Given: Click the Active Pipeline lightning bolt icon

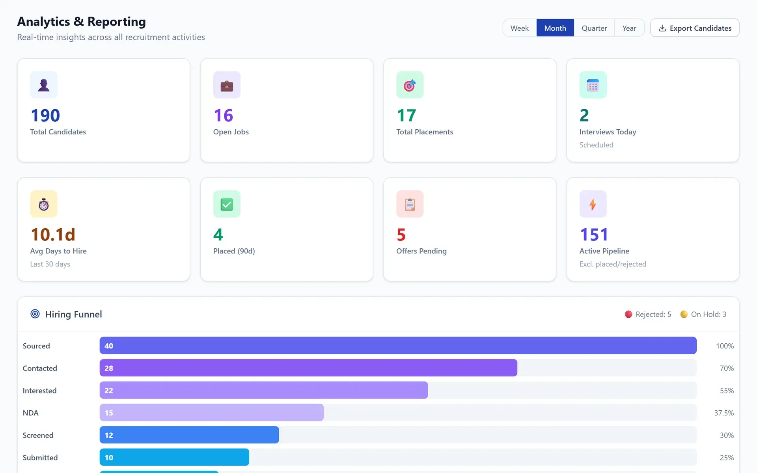Looking at the screenshot, I should coord(593,204).
